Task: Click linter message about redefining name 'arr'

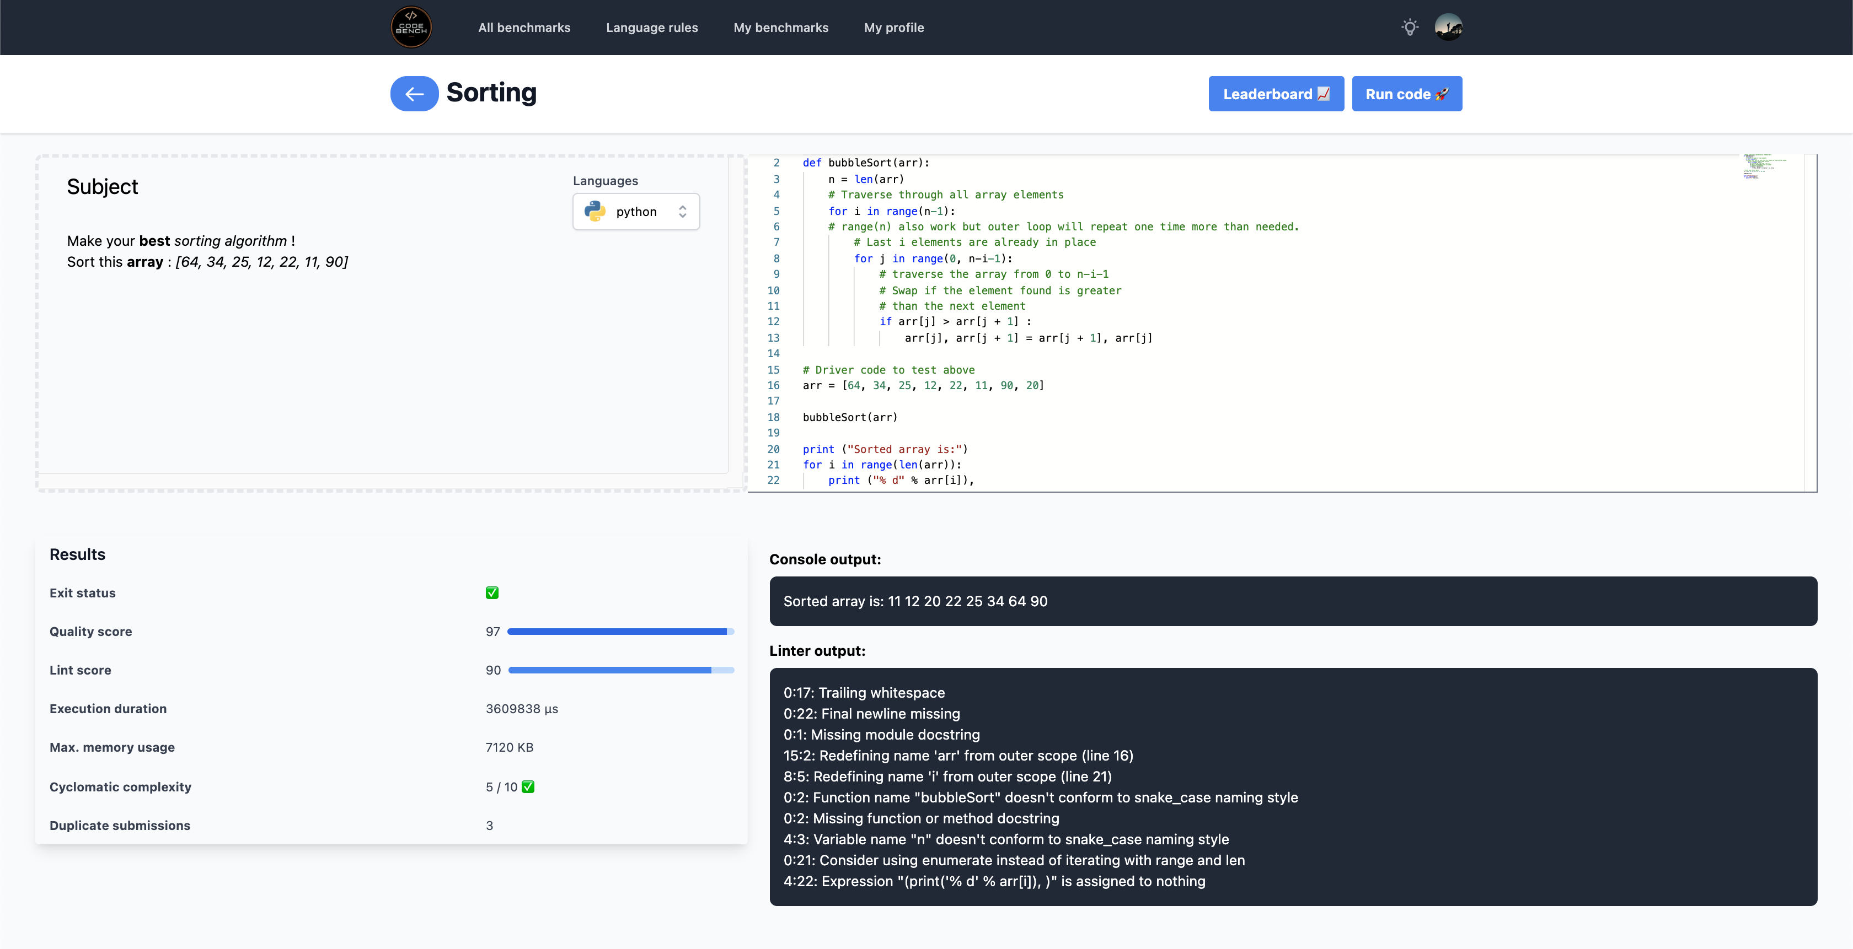Action: pos(958,755)
